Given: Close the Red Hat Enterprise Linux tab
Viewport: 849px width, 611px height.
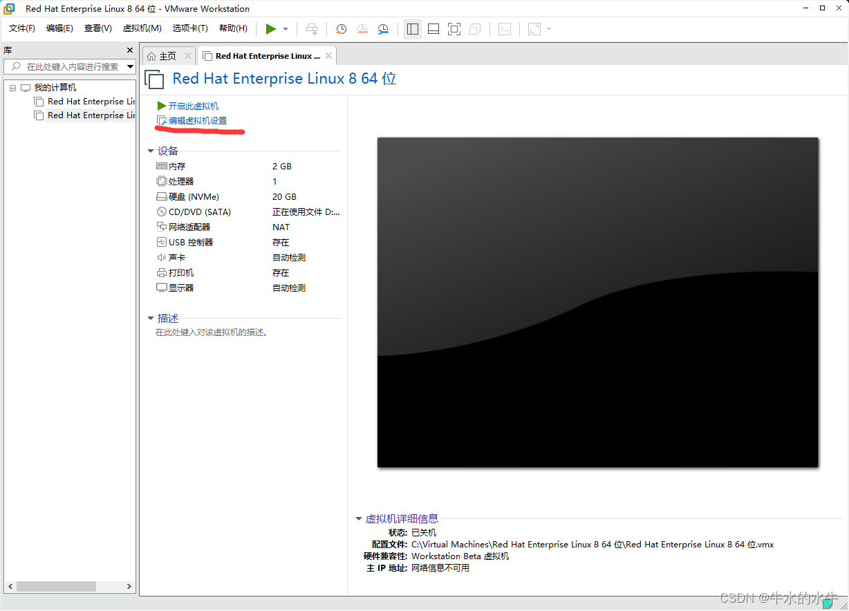Looking at the screenshot, I should coord(328,56).
